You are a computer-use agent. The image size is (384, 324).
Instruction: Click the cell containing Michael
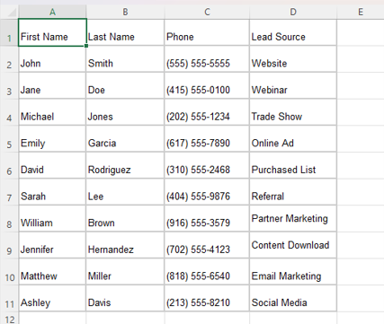pos(52,112)
